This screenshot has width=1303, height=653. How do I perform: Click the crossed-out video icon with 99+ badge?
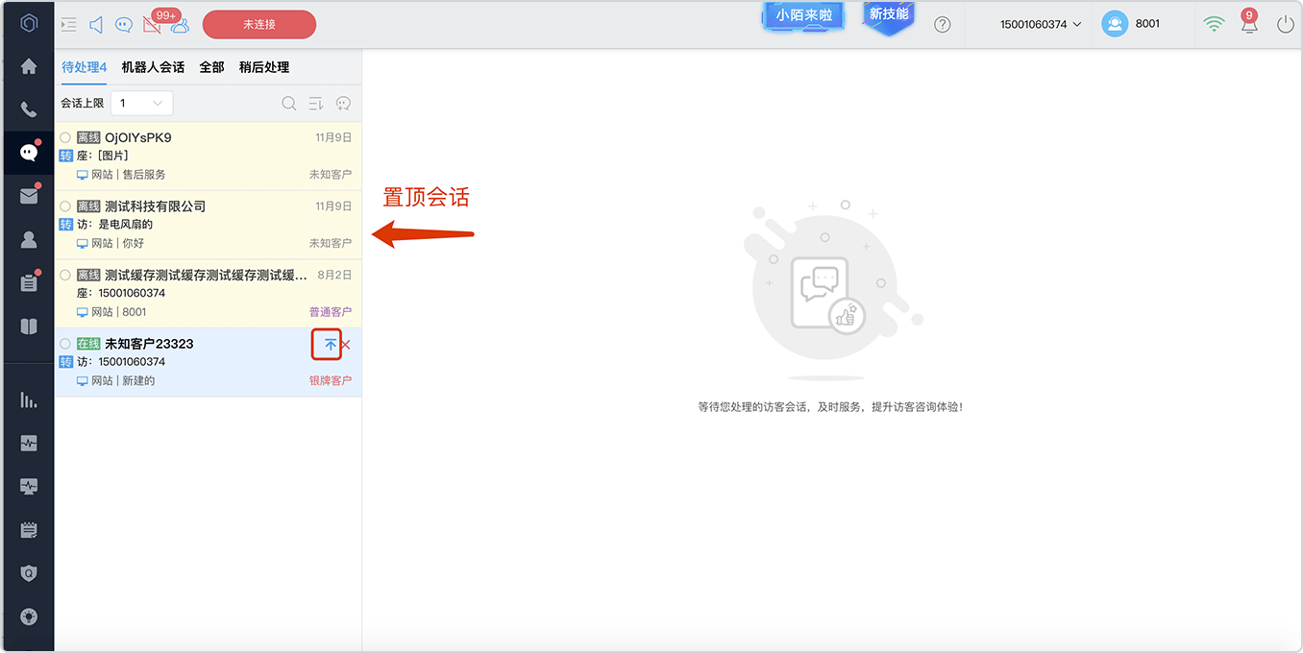point(152,25)
